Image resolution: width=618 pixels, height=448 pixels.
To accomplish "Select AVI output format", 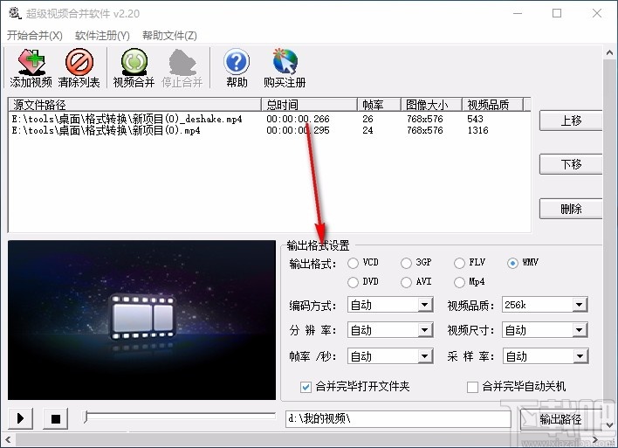I will click(x=406, y=282).
